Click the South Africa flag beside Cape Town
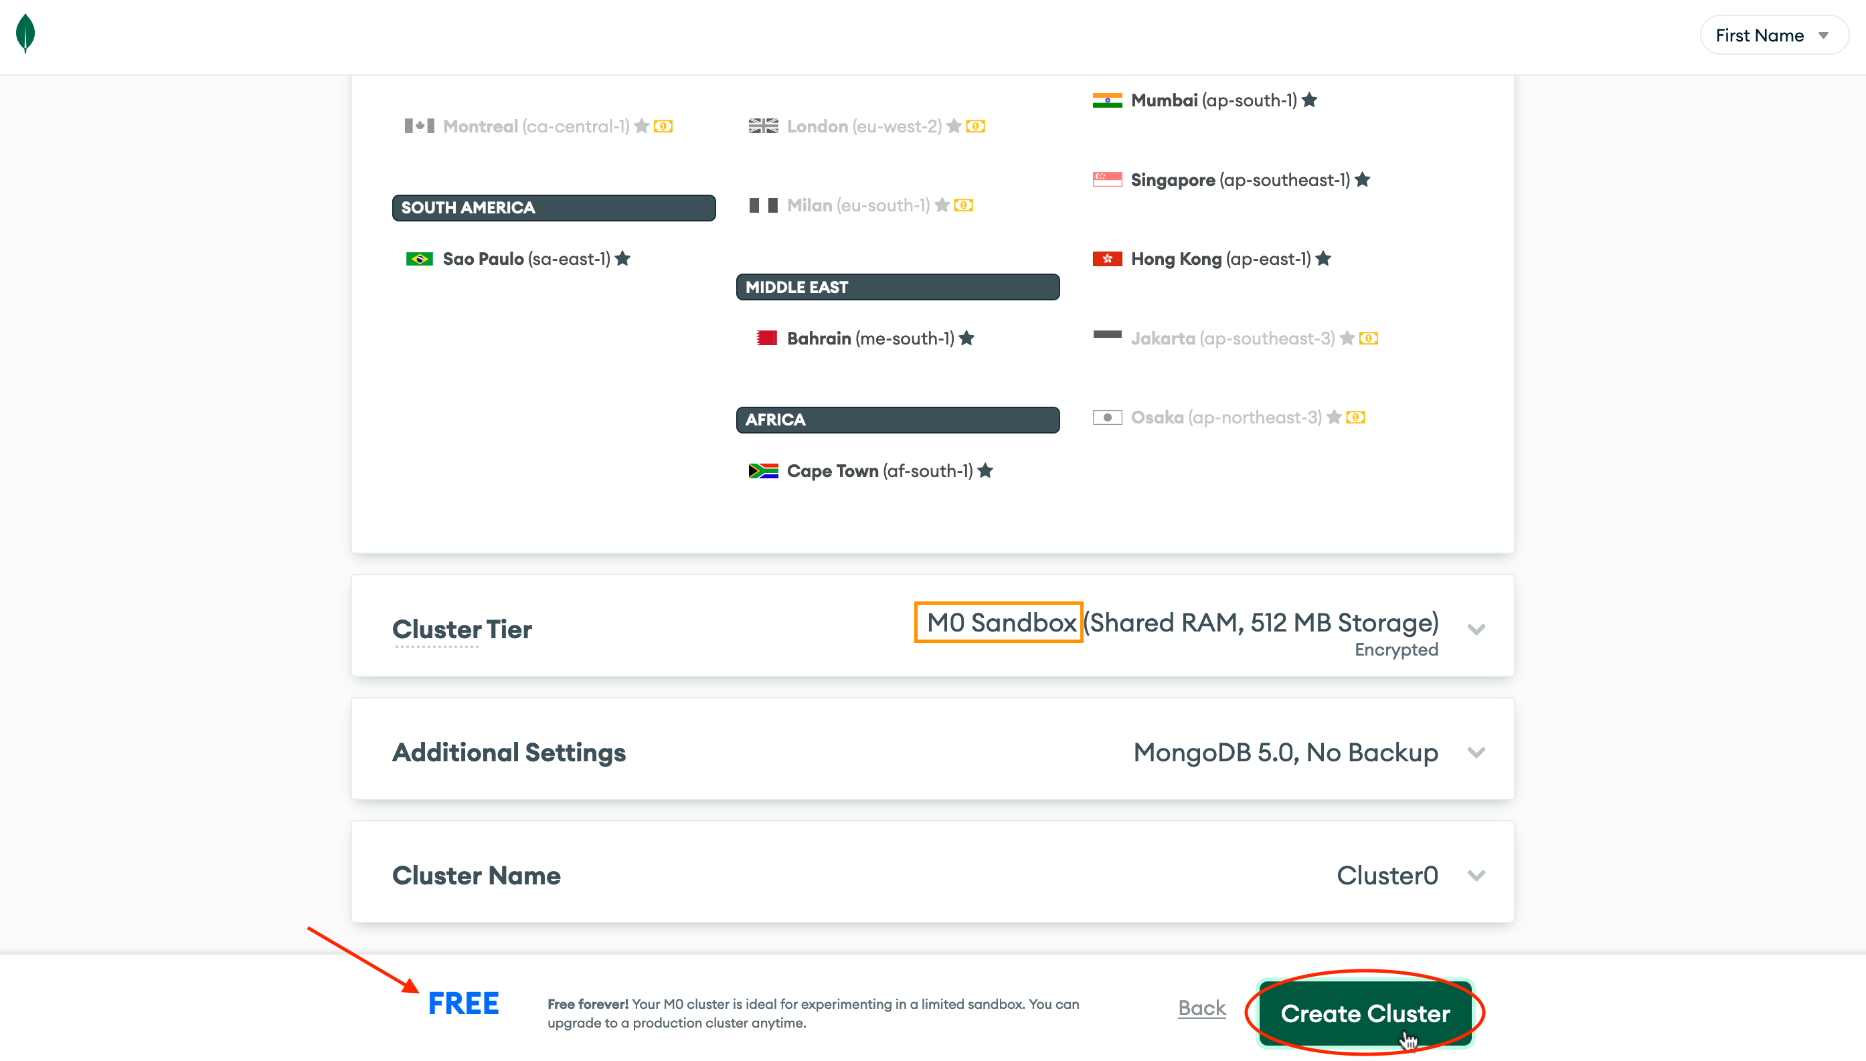This screenshot has height=1061, width=1866. click(763, 470)
